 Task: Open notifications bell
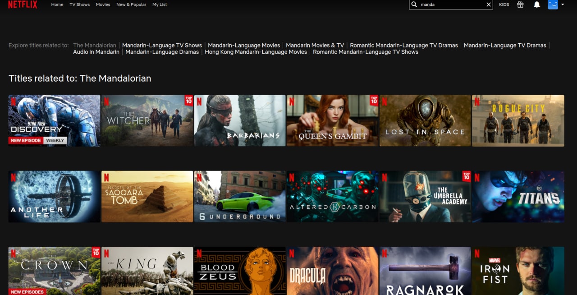537,5
